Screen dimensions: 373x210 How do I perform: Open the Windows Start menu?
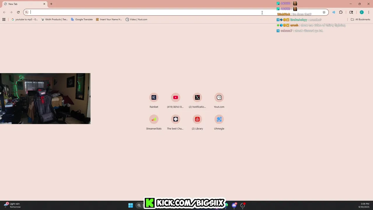click(x=131, y=205)
